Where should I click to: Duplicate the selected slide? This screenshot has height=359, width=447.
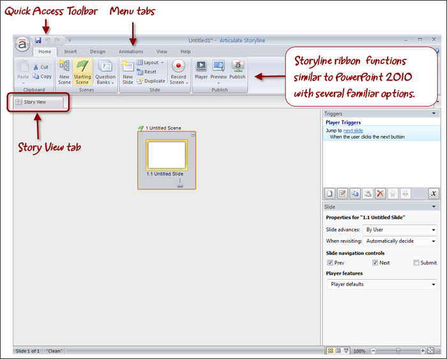pos(151,81)
